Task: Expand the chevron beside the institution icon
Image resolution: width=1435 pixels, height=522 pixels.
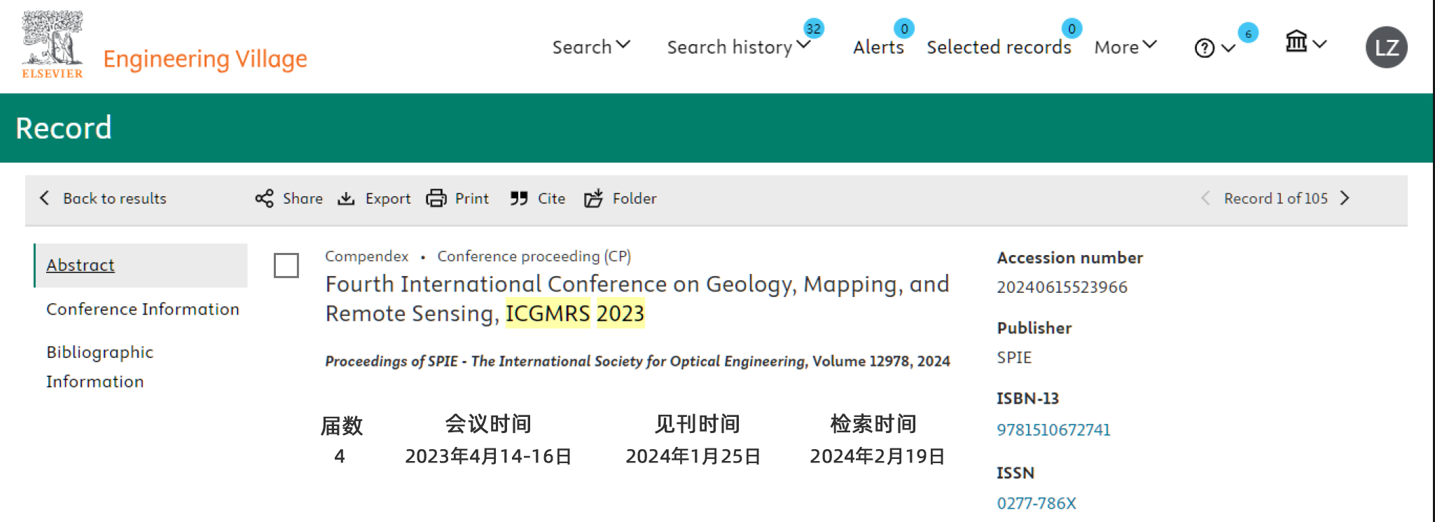Action: point(1320,44)
